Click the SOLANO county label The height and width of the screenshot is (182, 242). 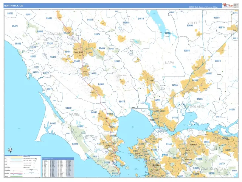(x=197, y=107)
